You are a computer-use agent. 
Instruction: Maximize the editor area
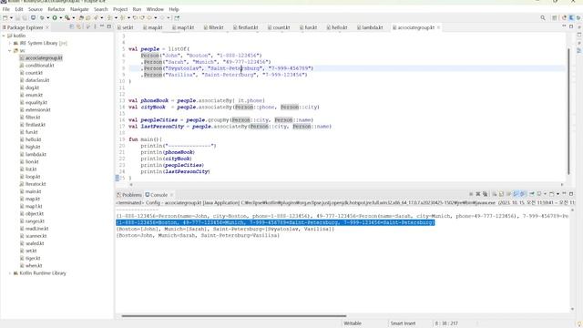pos(571,26)
